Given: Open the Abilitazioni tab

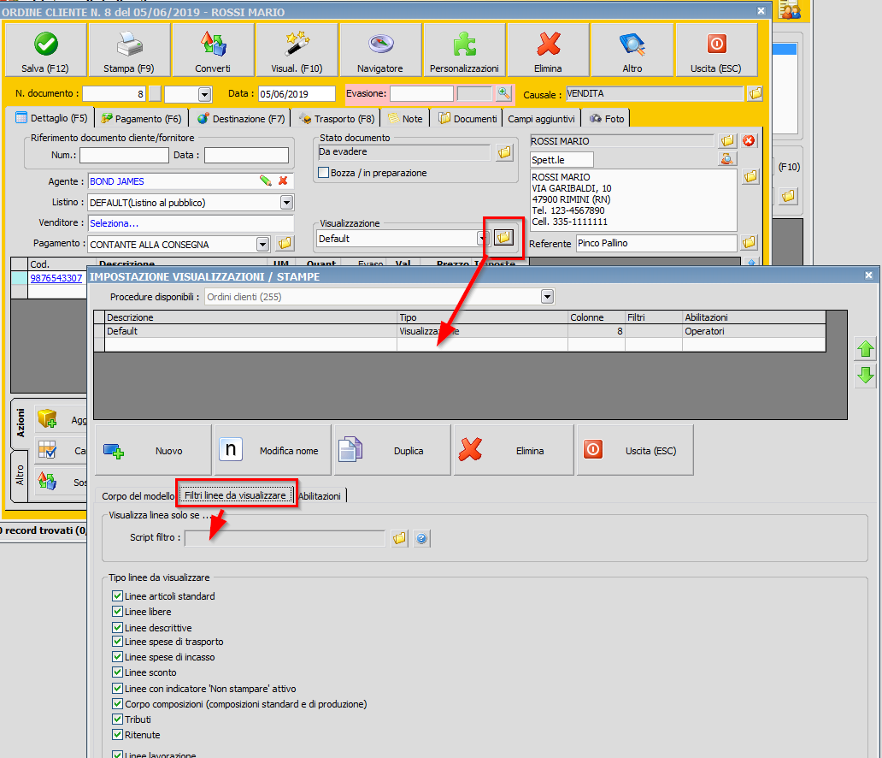Looking at the screenshot, I should point(320,496).
